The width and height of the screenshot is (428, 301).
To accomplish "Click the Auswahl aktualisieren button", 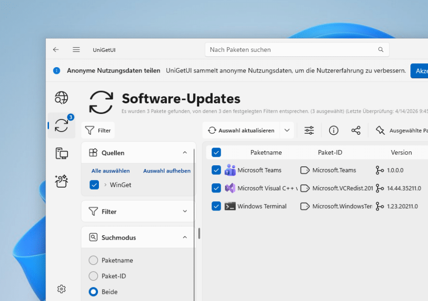I will click(x=241, y=130).
